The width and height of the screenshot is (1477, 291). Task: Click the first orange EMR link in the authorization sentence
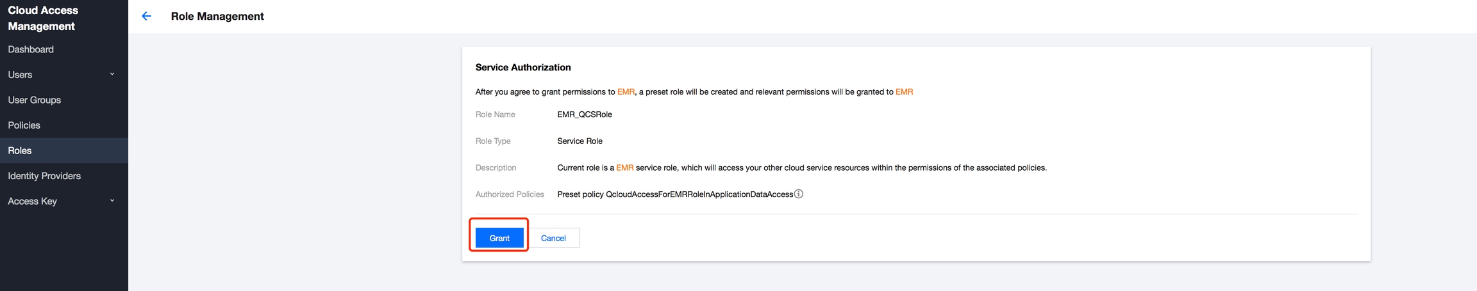pos(626,92)
